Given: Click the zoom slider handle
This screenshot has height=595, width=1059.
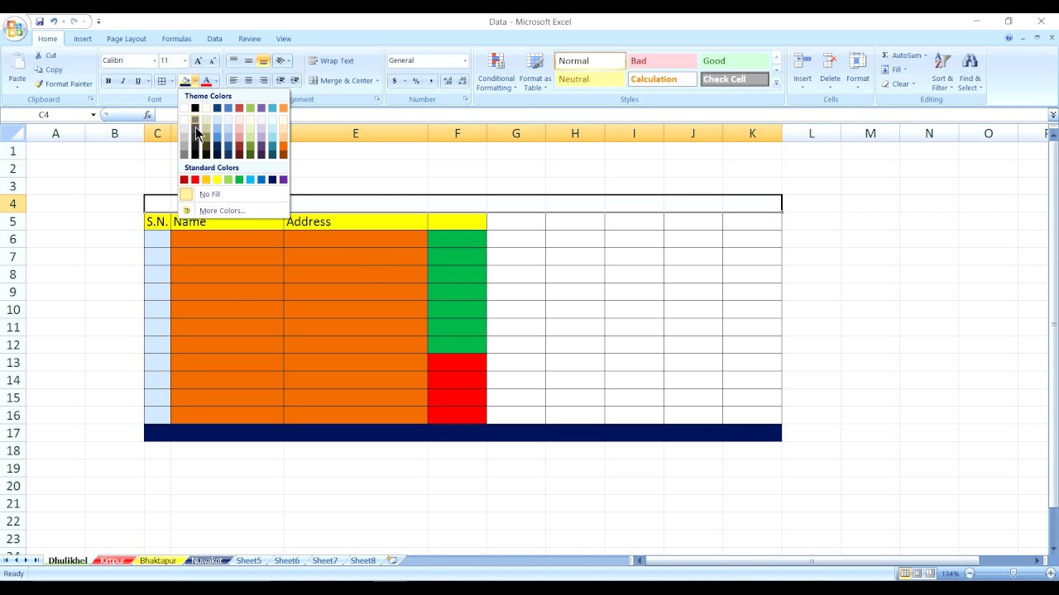Looking at the screenshot, I should tap(1013, 574).
